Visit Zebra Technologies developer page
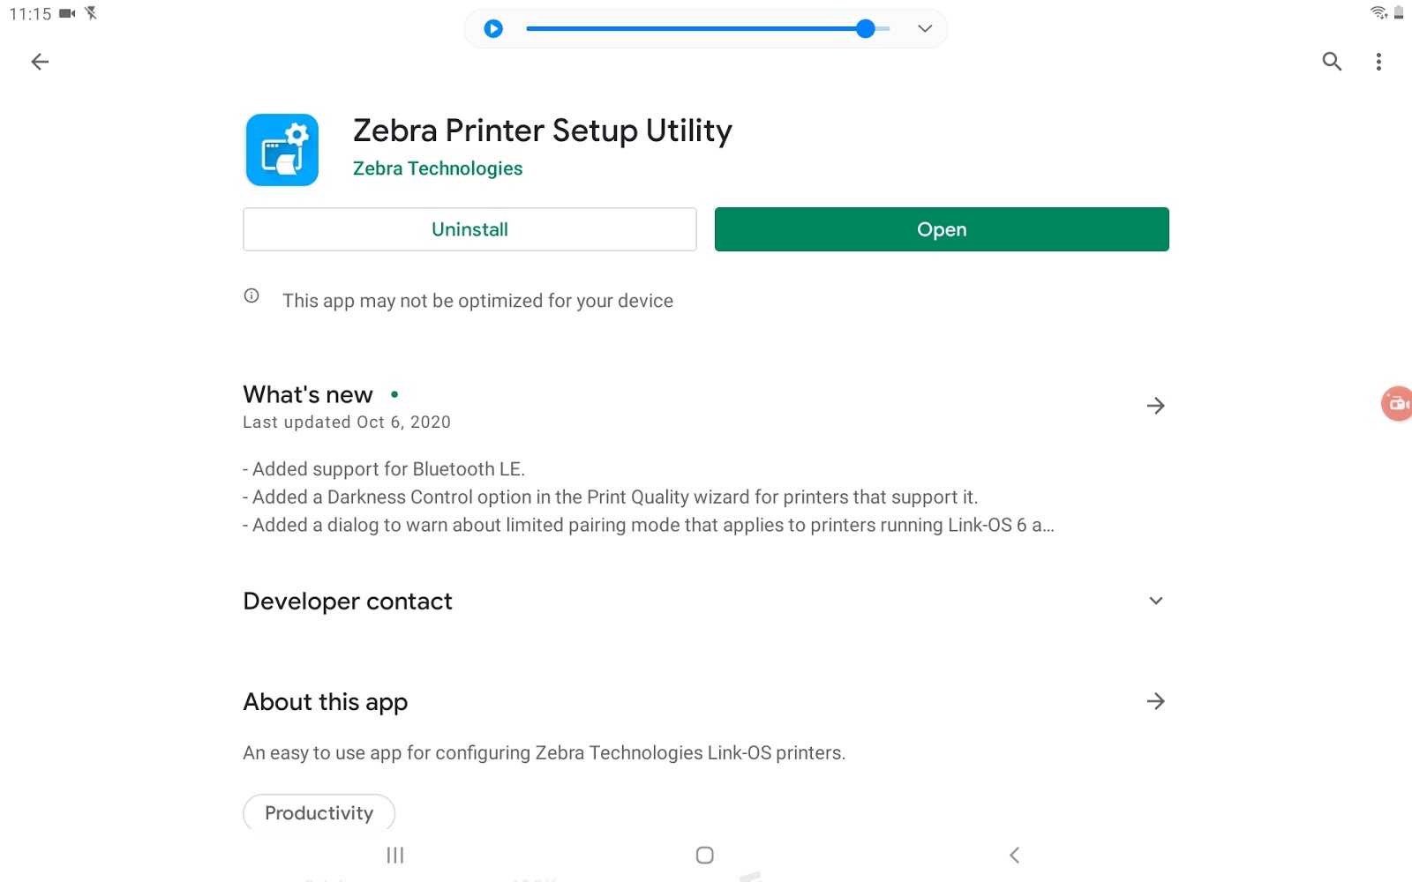 tap(438, 168)
